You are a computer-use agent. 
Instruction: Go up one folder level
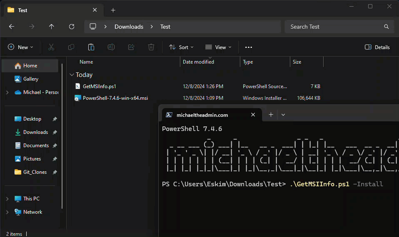coord(51,27)
